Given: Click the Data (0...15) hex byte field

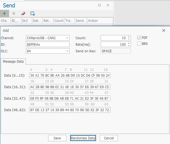Looking at the screenshot, I should (x=70, y=75).
